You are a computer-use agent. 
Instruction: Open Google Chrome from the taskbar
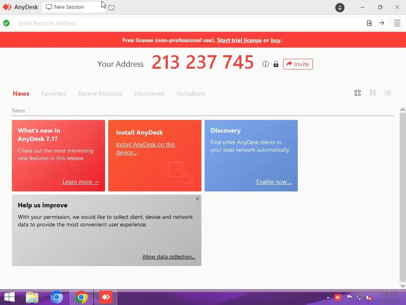[x=81, y=297]
